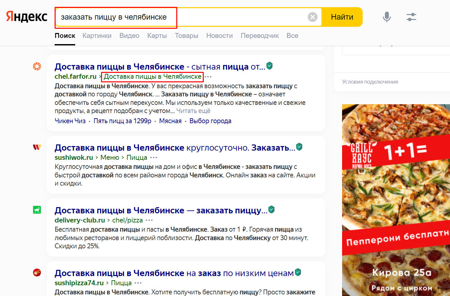Click the Яндекс logo
Screen dimensions: 450x296
[x=27, y=17]
